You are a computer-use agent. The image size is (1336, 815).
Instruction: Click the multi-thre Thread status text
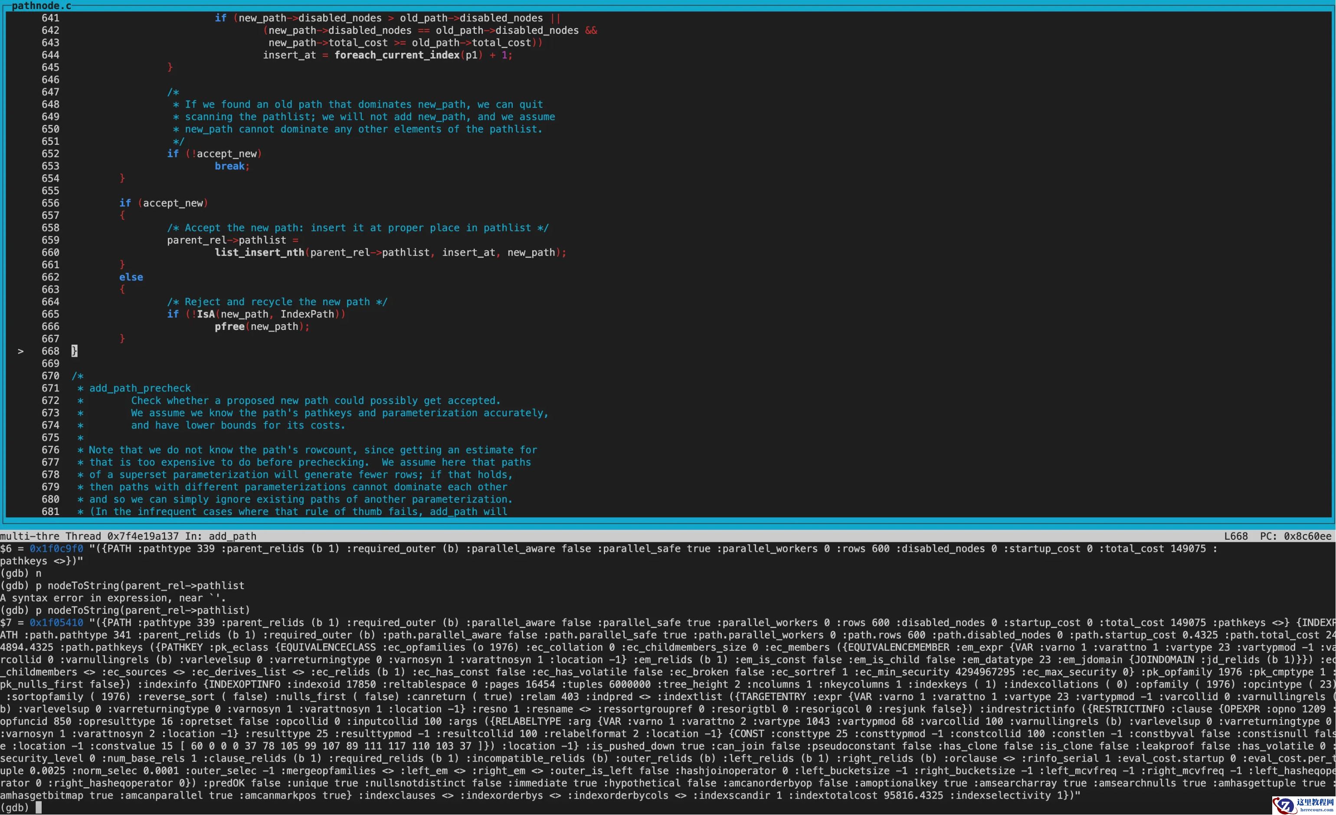point(50,536)
